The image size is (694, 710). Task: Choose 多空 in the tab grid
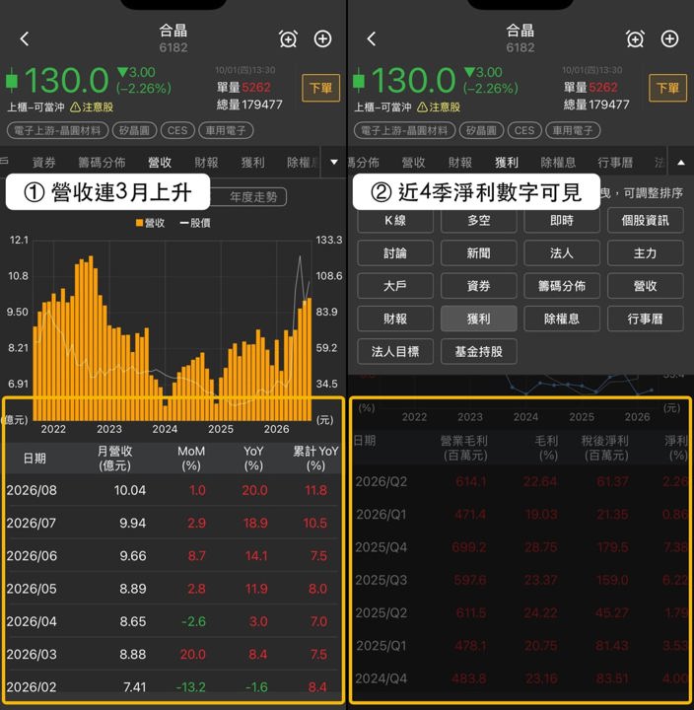click(x=478, y=221)
